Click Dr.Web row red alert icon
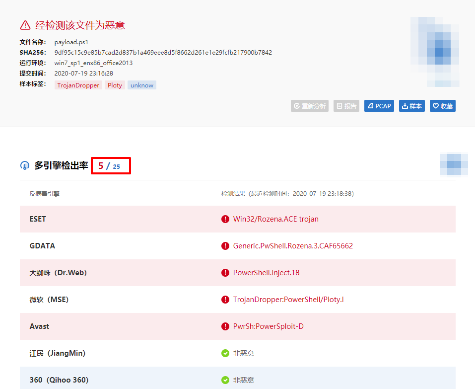The height and width of the screenshot is (389, 475). coord(225,273)
